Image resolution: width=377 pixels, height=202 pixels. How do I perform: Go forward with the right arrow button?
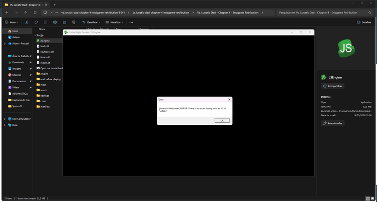tap(16, 13)
